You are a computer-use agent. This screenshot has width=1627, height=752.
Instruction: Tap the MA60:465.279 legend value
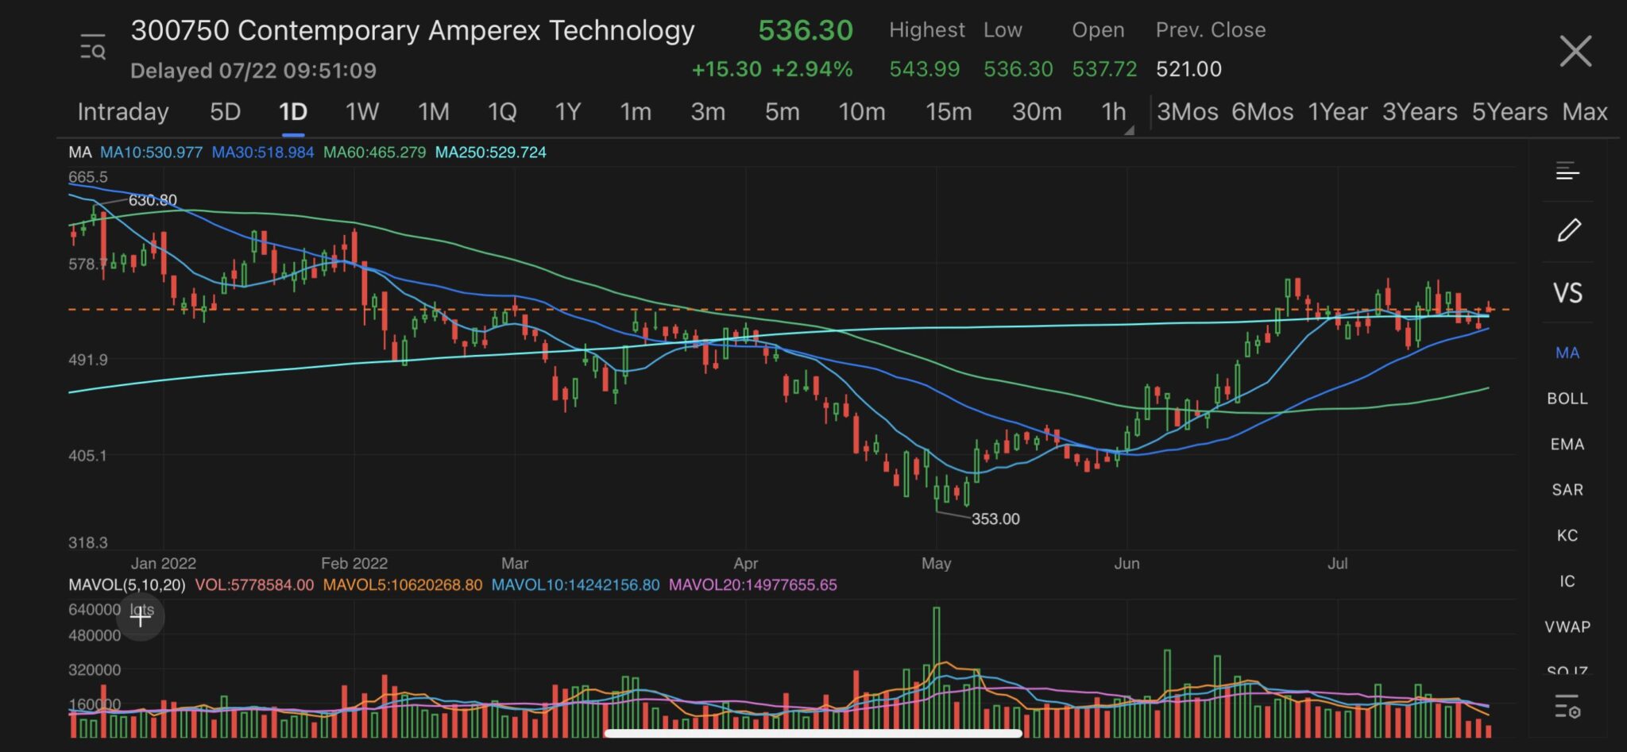pyautogui.click(x=374, y=152)
